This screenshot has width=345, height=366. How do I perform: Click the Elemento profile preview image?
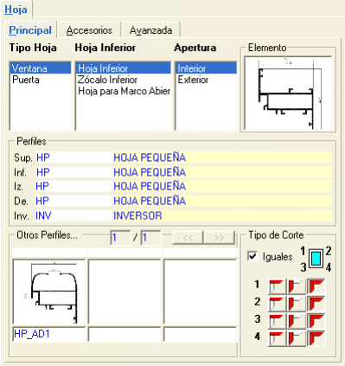click(x=288, y=93)
